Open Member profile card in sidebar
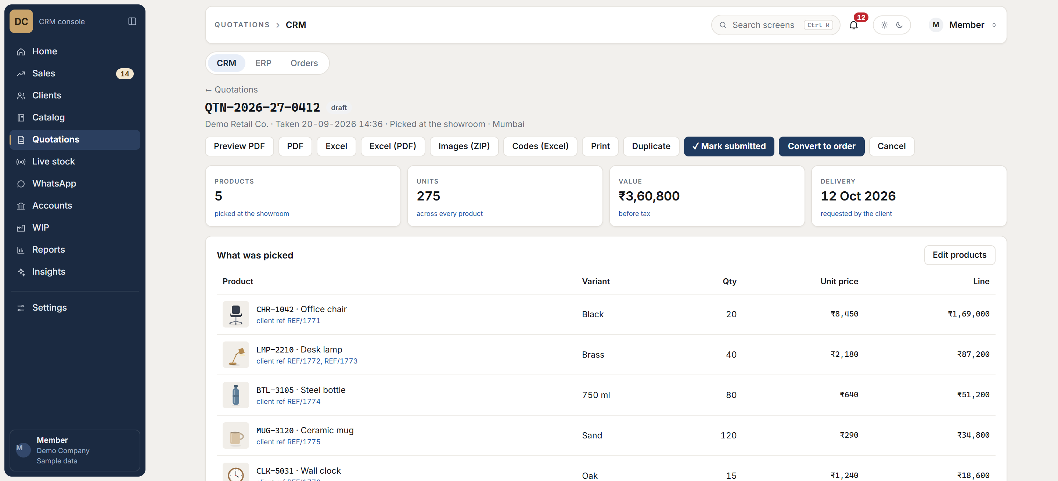 (x=75, y=451)
